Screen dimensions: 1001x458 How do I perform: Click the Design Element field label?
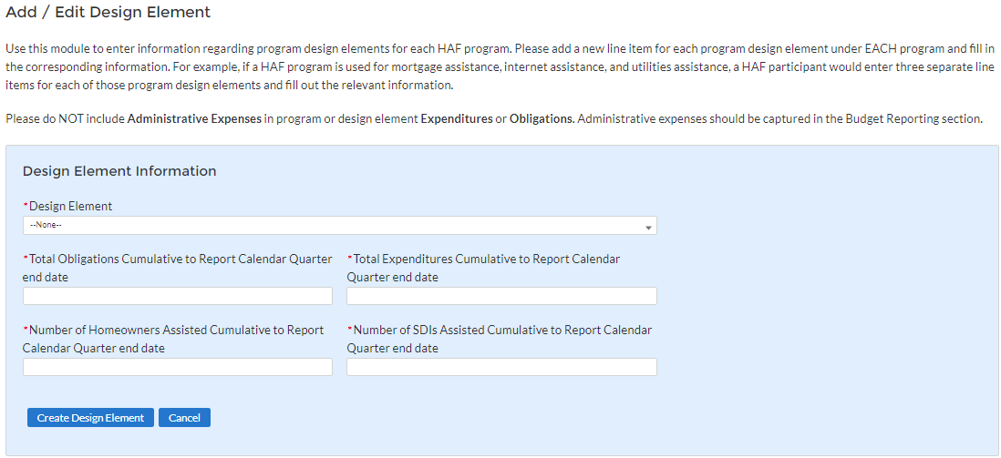[70, 207]
